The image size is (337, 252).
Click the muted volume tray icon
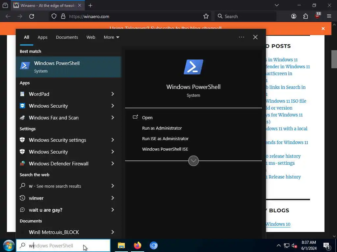[295, 246]
